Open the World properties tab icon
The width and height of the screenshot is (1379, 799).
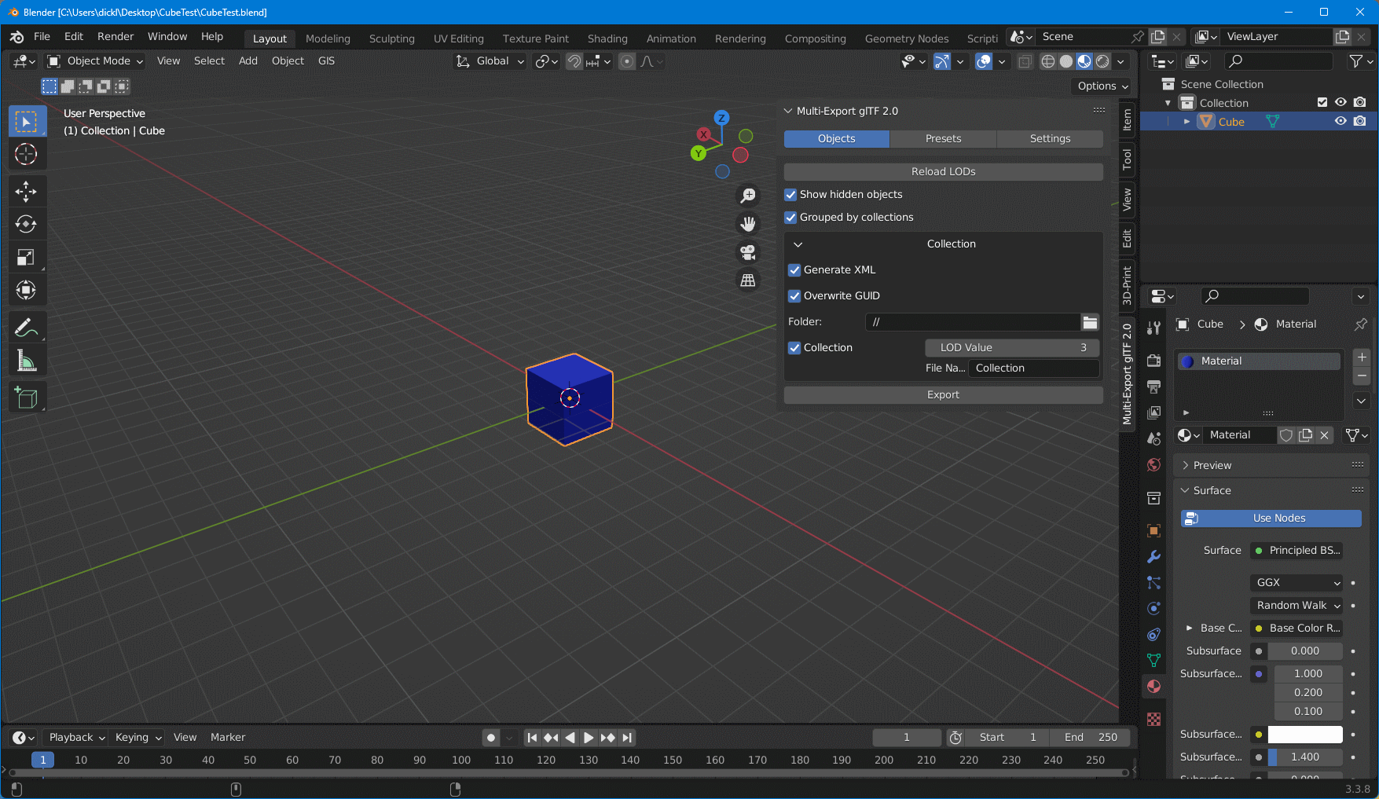(1153, 465)
